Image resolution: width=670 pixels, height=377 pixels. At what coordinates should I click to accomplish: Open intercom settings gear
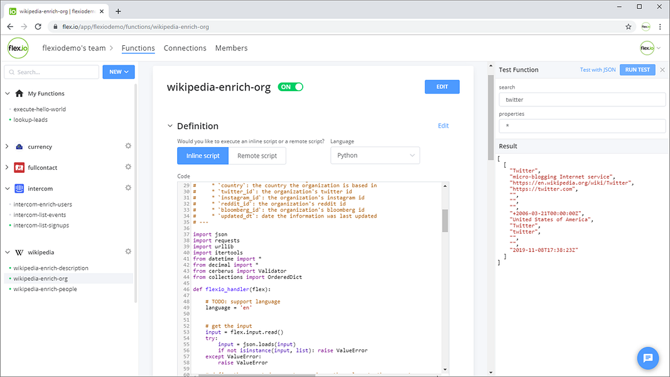(x=128, y=188)
